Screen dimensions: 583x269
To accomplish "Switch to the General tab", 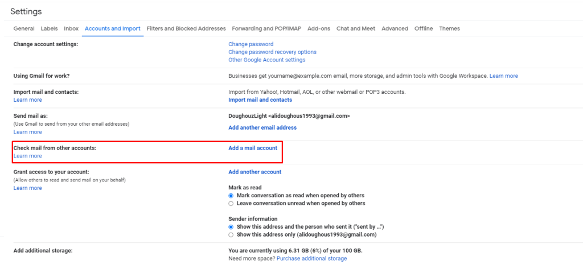I will 24,28.
